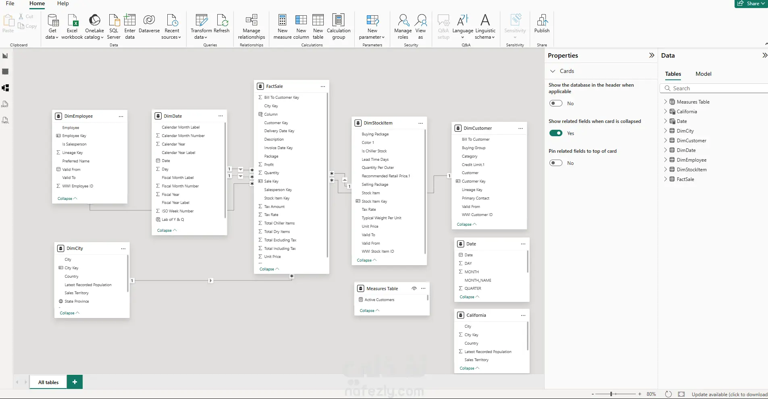Click the Enter data icon
Screen dimensions: 768x399
pyautogui.click(x=130, y=20)
